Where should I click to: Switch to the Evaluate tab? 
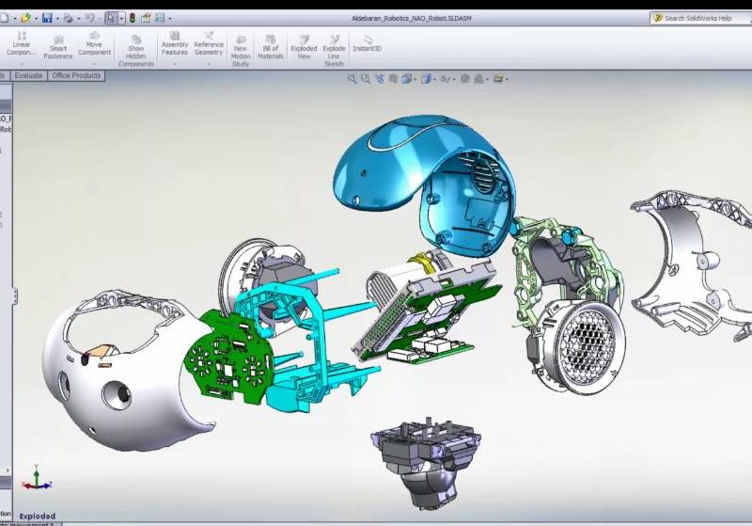(x=28, y=76)
